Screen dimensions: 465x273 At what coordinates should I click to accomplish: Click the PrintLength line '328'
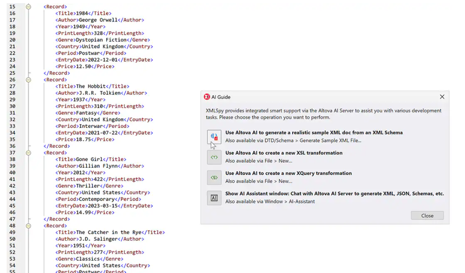tap(99, 33)
